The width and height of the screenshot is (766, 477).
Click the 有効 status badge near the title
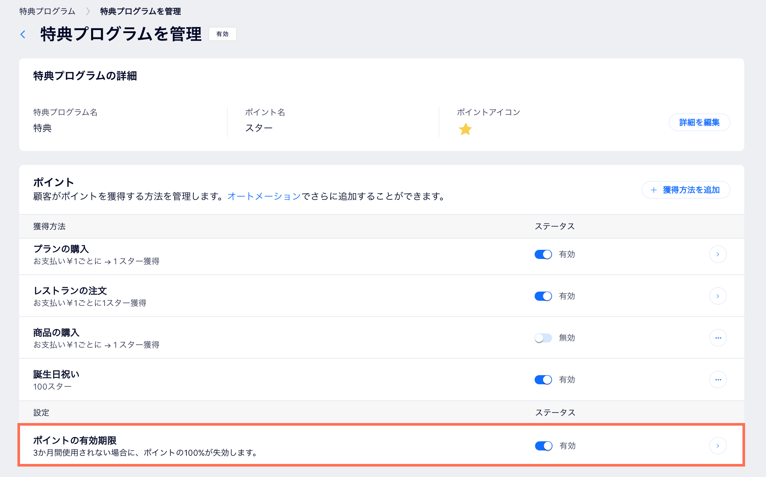point(222,34)
